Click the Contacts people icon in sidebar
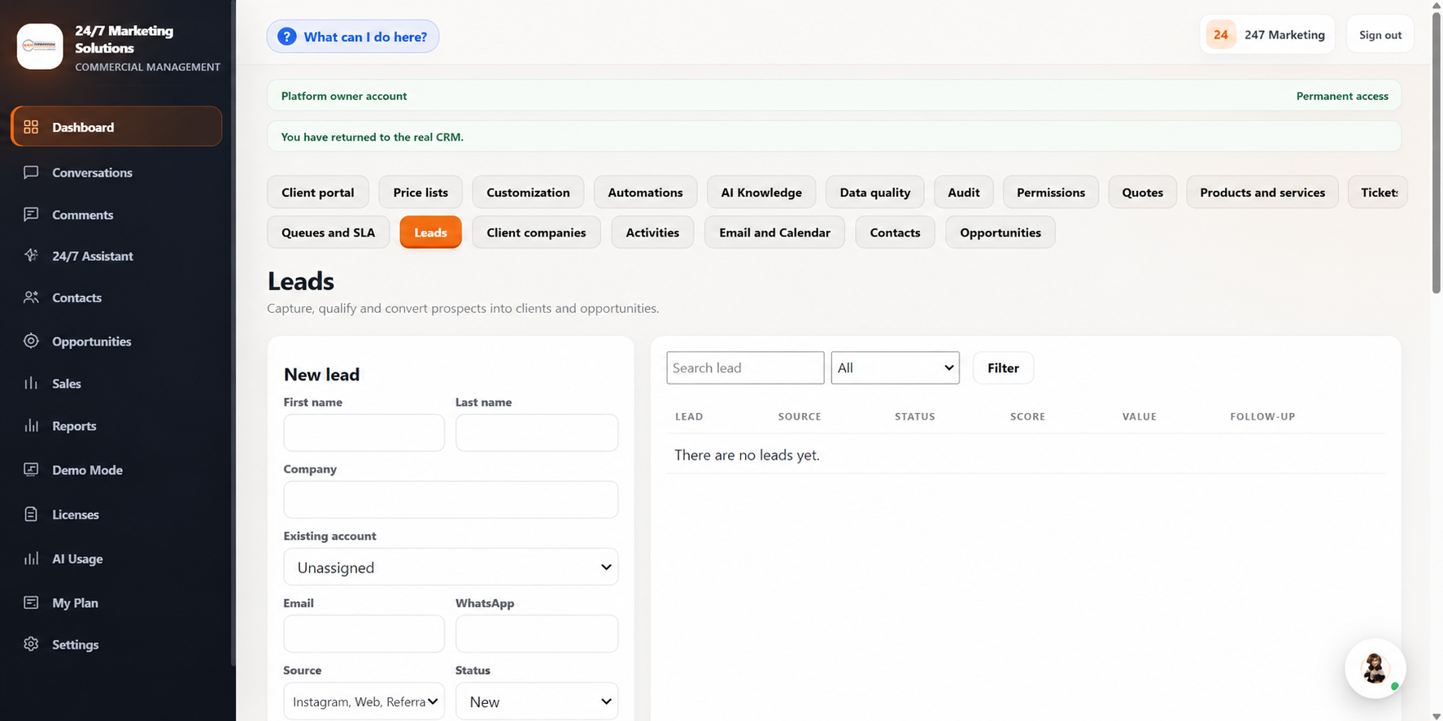The image size is (1443, 721). (31, 298)
